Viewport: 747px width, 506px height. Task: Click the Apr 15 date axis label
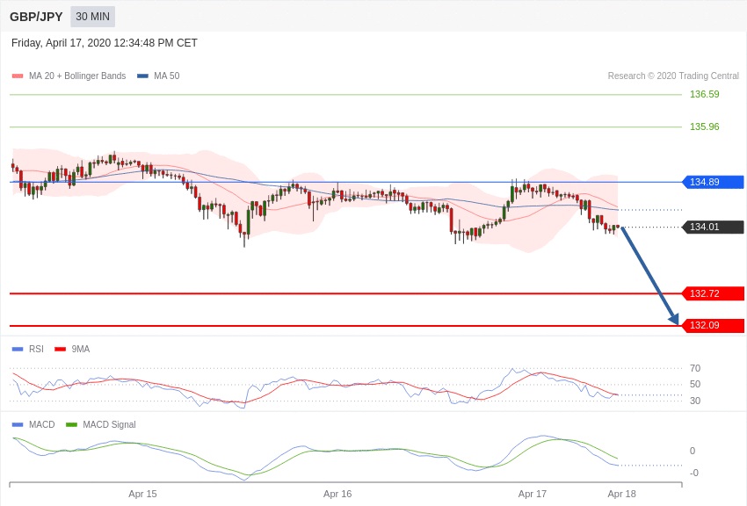(142, 494)
